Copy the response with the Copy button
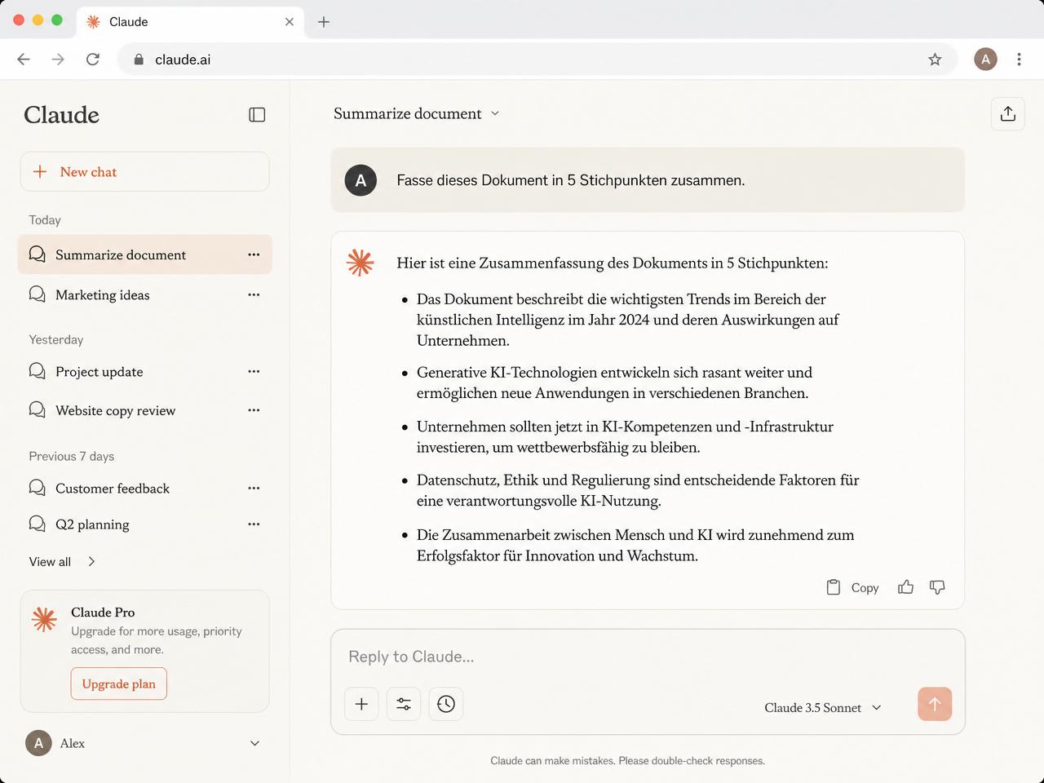 pos(852,587)
